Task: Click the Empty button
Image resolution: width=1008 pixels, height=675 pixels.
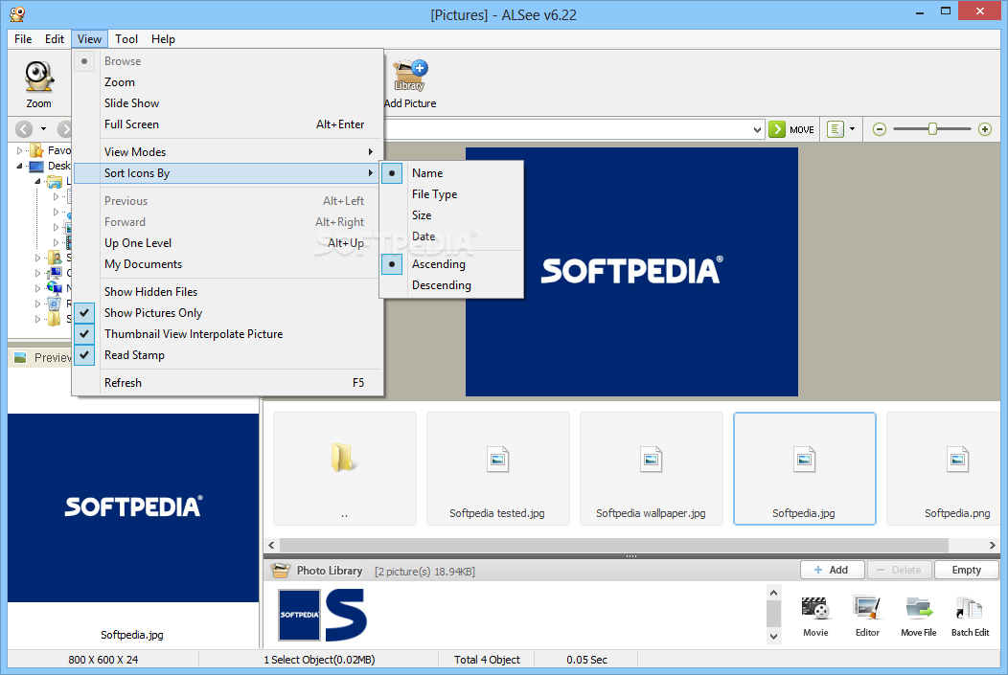Action: coord(966,570)
